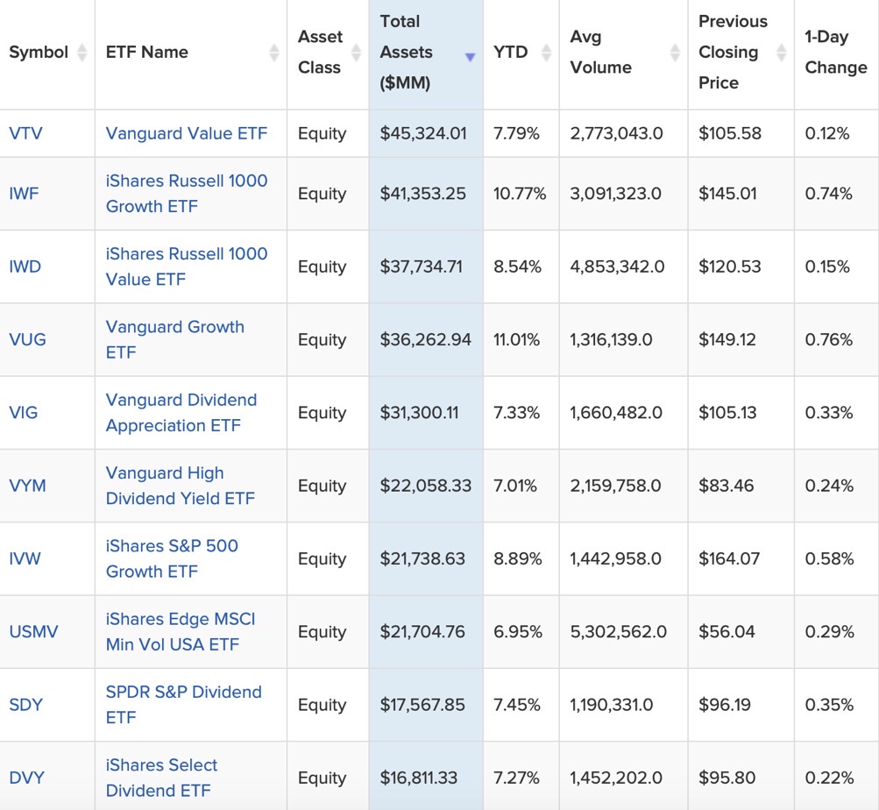
Task: Sort by Asset Class column arrows
Action: (356, 53)
